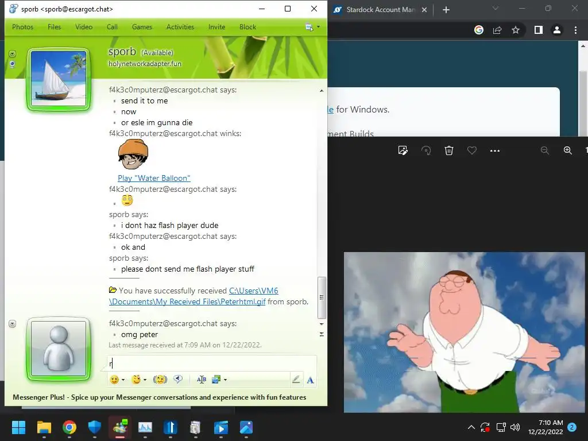Select the wink face icon
The width and height of the screenshot is (588, 441).
(x=136, y=380)
